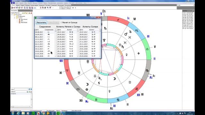
Task: Sort the Соединение list by its Дата column header
Action: coord(39,30)
